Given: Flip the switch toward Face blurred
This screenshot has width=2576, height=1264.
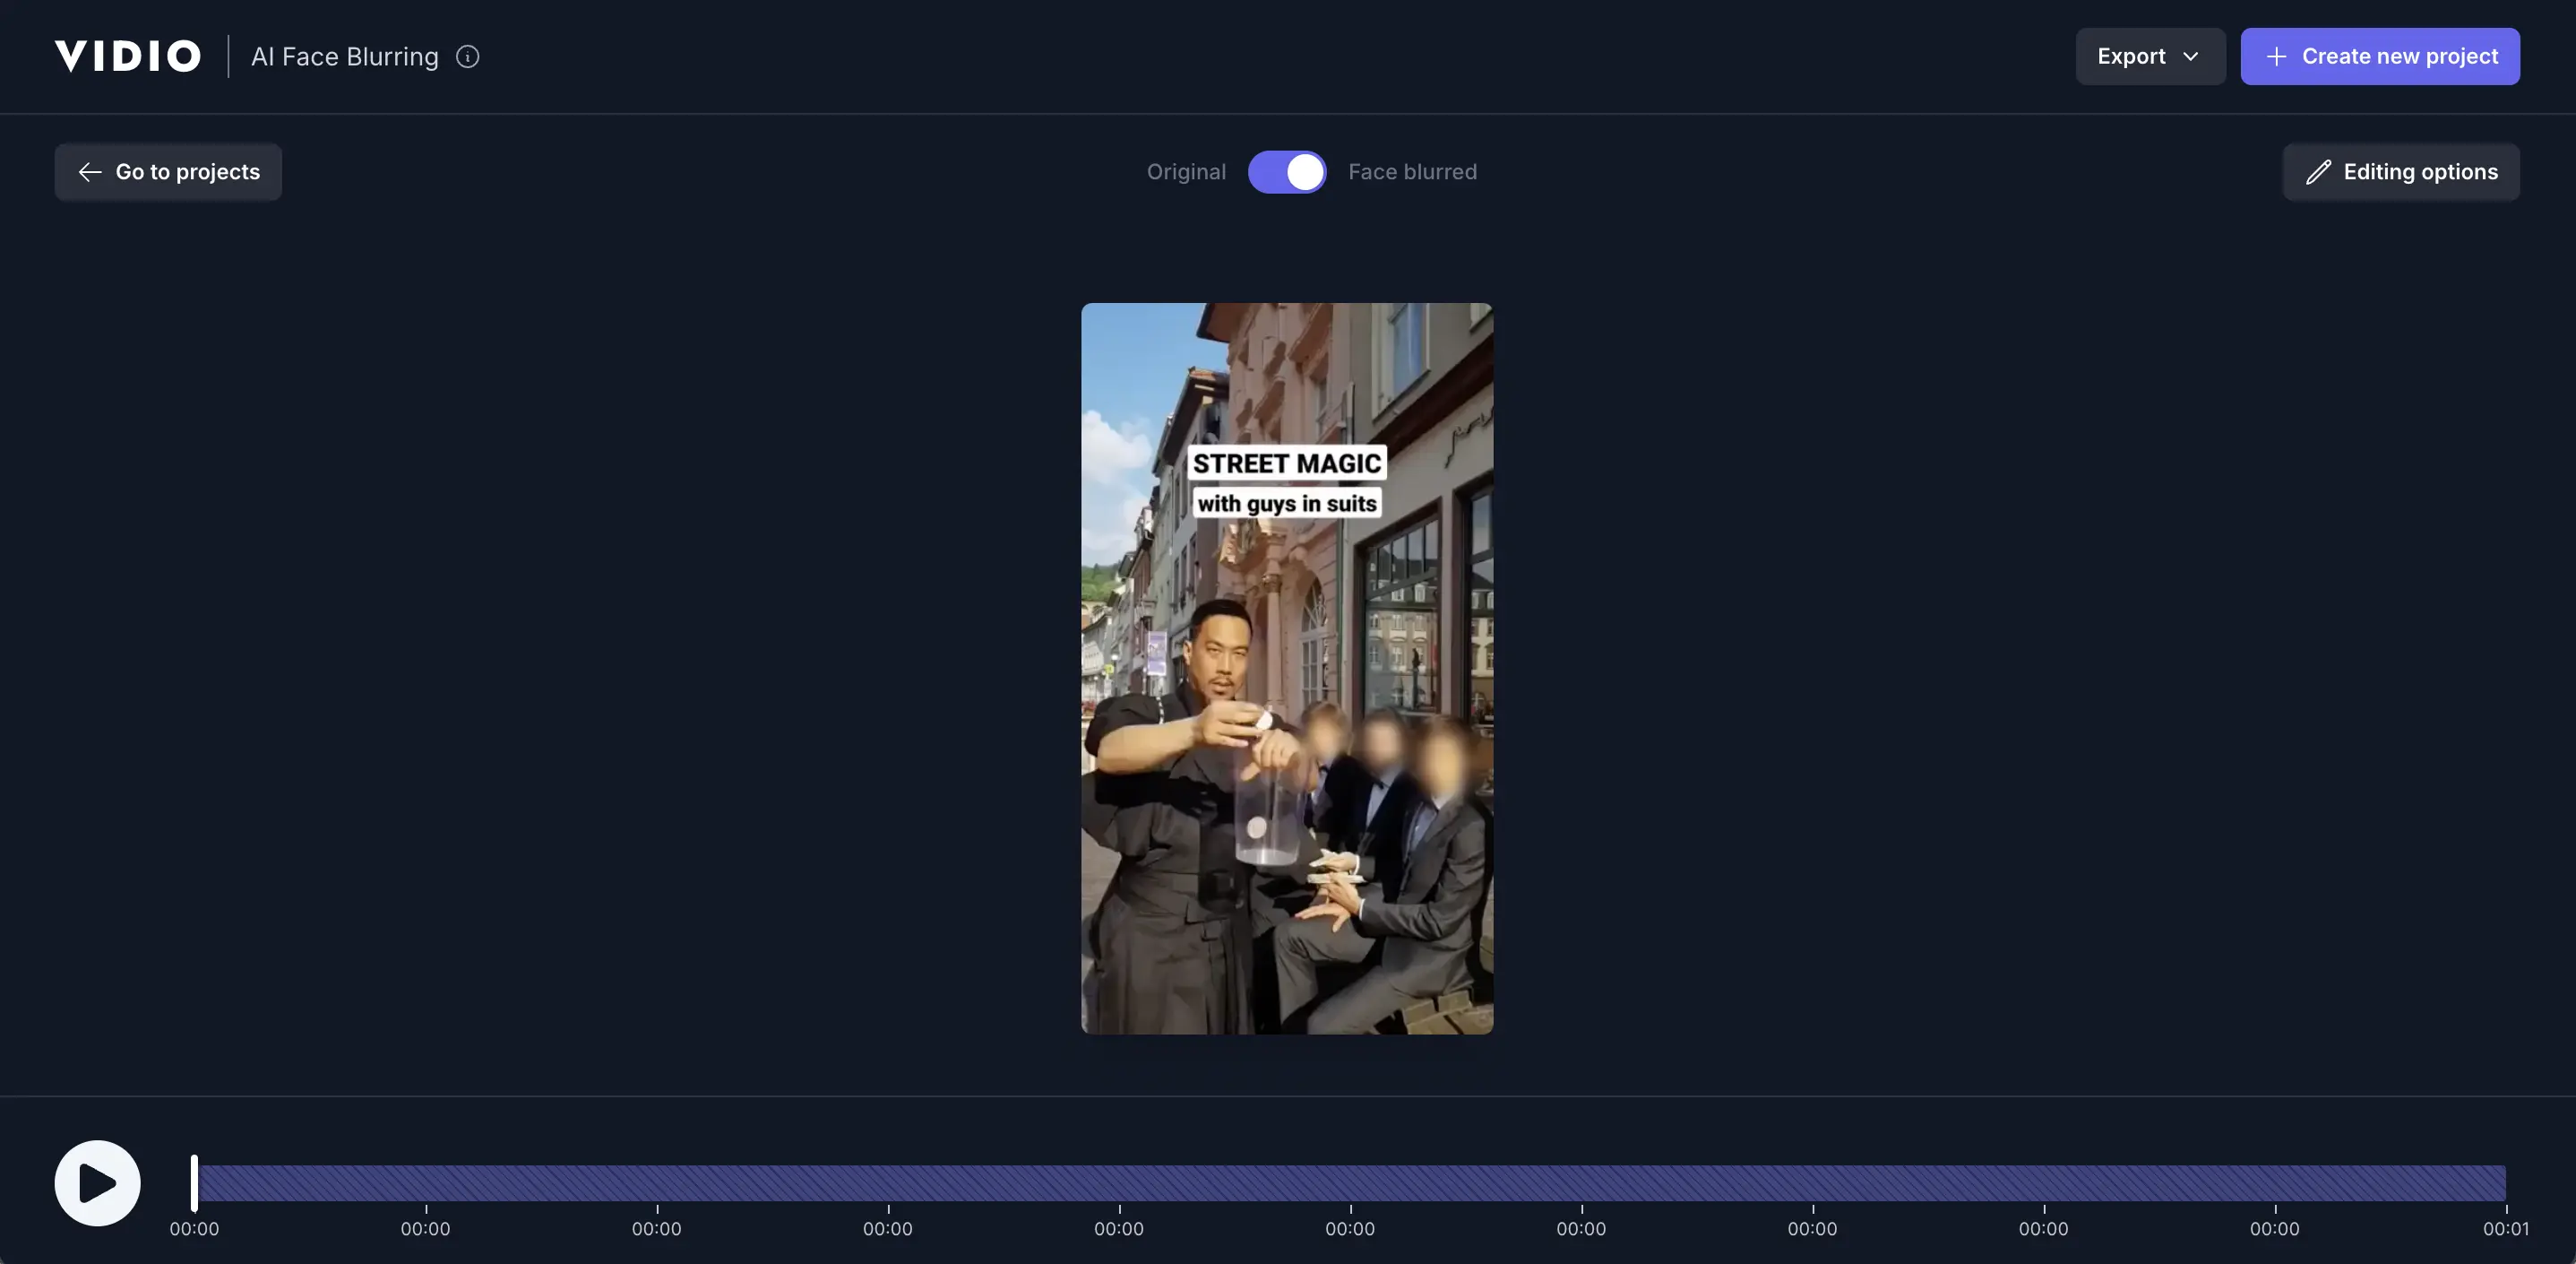Looking at the screenshot, I should [1287, 171].
